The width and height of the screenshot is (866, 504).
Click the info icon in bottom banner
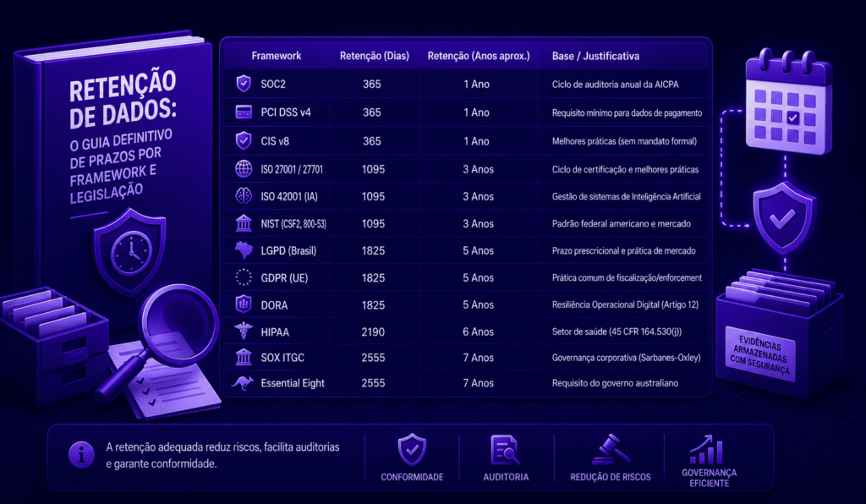(82, 455)
